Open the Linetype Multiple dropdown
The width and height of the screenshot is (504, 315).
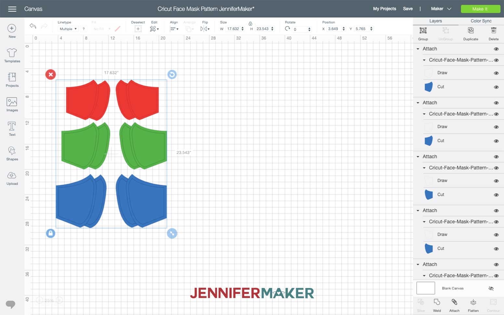click(68, 29)
